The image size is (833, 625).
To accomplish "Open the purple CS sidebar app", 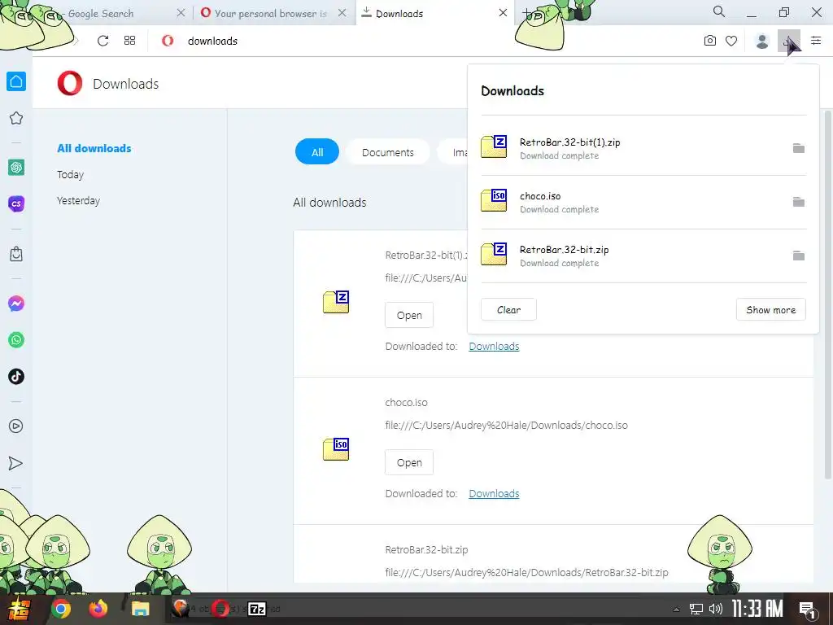I will click(x=16, y=203).
